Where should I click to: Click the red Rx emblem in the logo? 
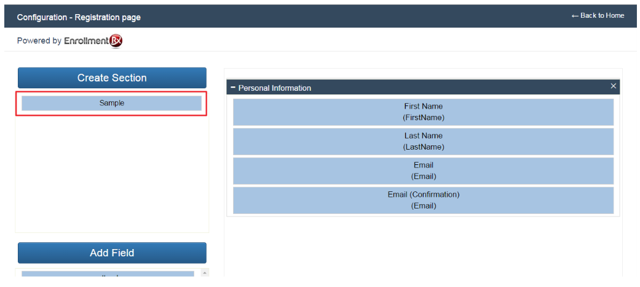tap(116, 40)
